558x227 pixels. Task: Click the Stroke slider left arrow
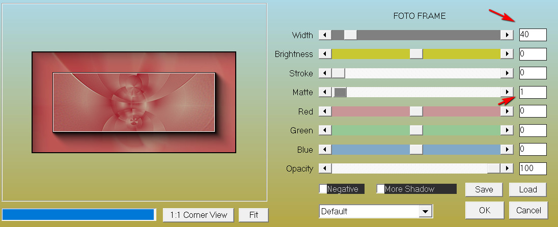coord(324,73)
